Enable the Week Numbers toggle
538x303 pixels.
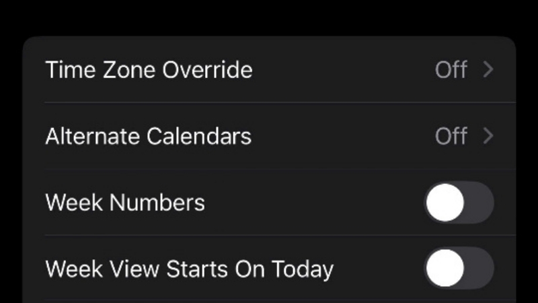(459, 203)
